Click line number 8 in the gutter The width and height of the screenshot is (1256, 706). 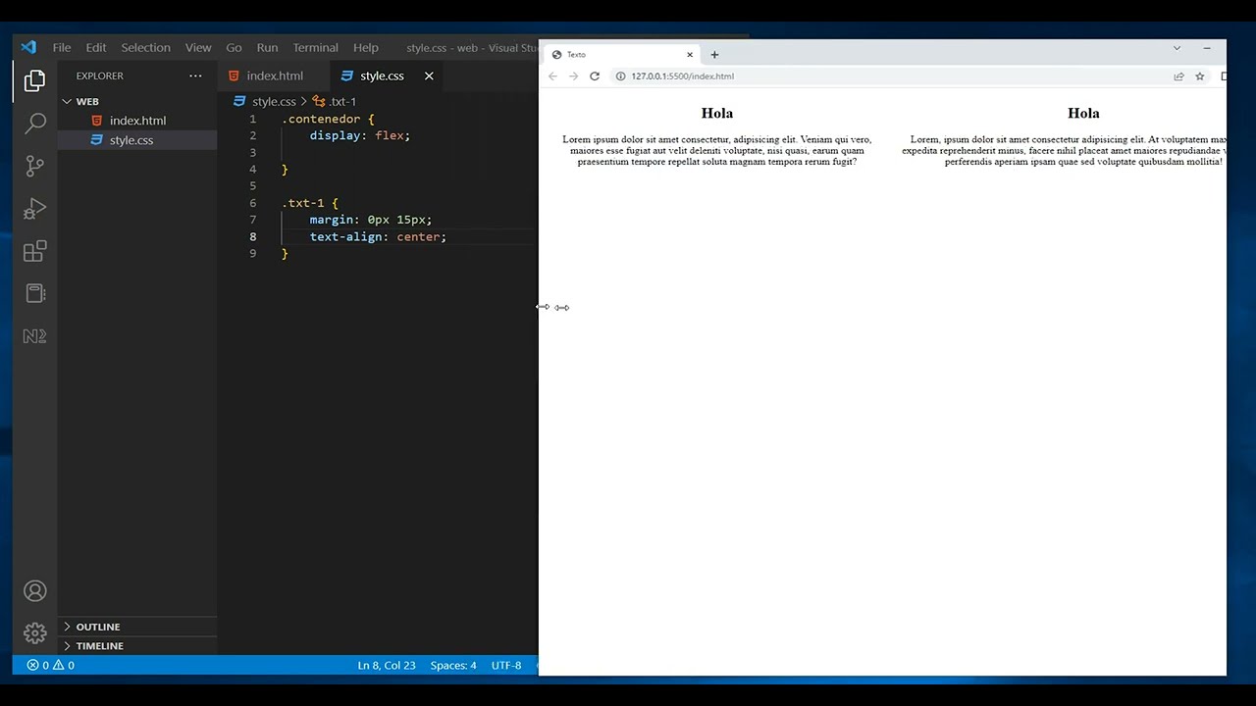pyautogui.click(x=253, y=236)
